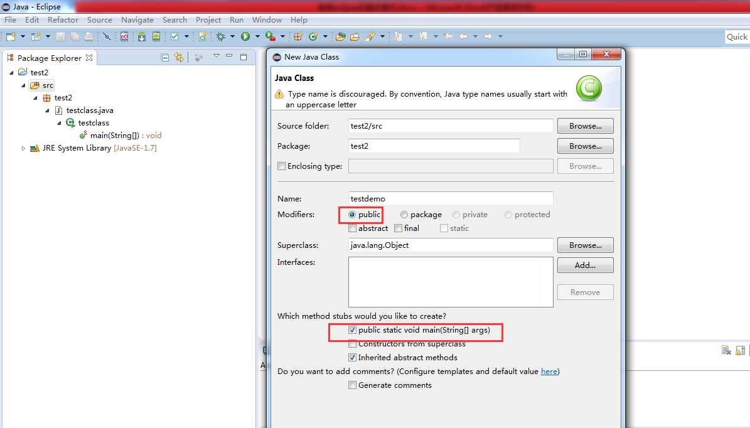The image size is (750, 428).
Task: Toggle Inherited abstract methods checkbox
Action: pyautogui.click(x=353, y=357)
